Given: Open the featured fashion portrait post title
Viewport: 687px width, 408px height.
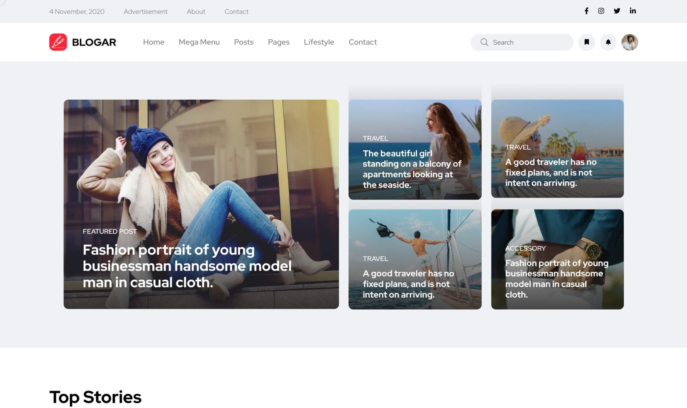Looking at the screenshot, I should 187,266.
